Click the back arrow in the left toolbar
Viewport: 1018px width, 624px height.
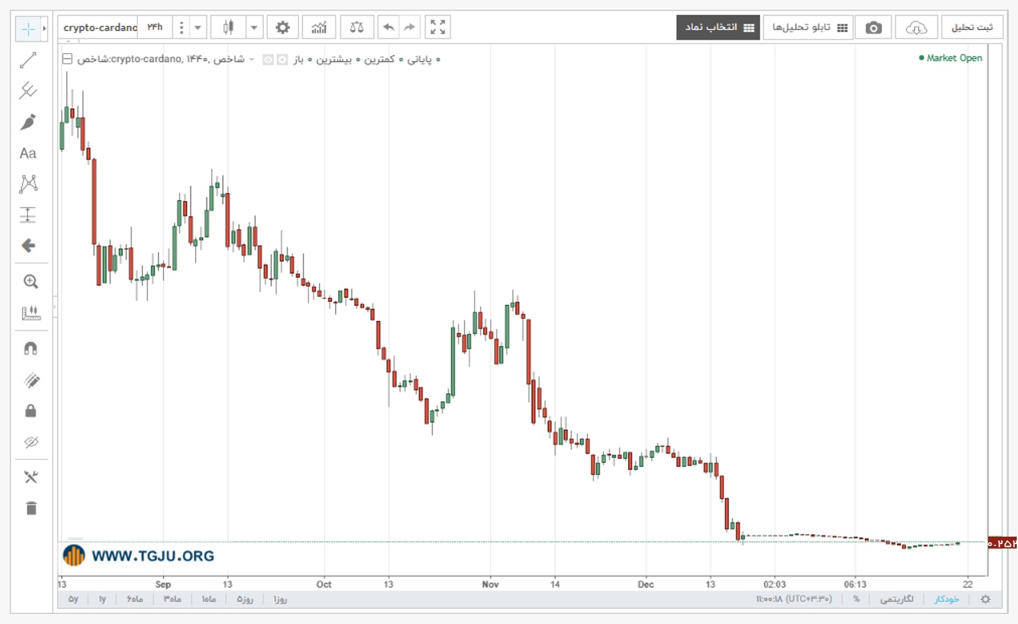pyautogui.click(x=28, y=246)
